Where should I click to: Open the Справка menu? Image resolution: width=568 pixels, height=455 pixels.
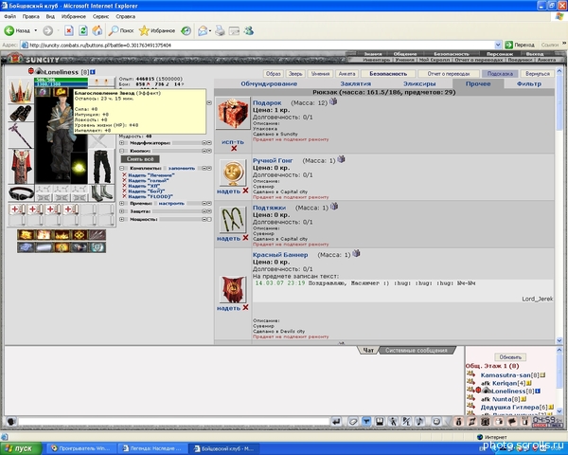point(125,16)
